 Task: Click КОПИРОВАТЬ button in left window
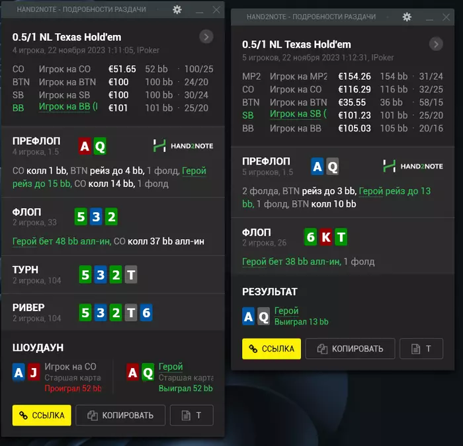point(120,416)
